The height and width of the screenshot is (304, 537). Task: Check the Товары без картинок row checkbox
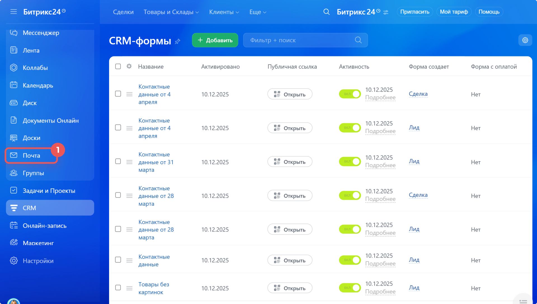click(118, 288)
